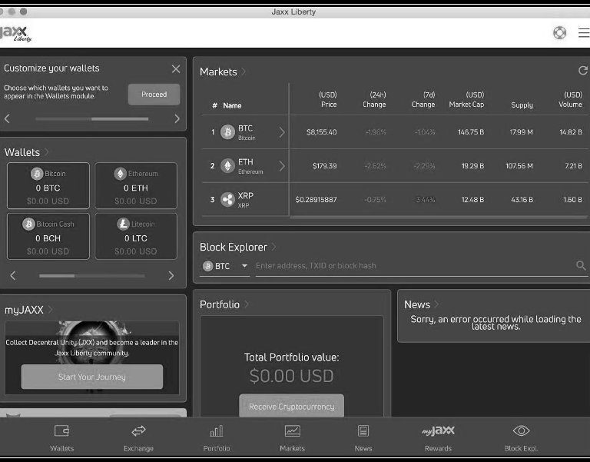590x462 pixels.
Task: Expand the ETH market row arrow
Action: pos(282,166)
